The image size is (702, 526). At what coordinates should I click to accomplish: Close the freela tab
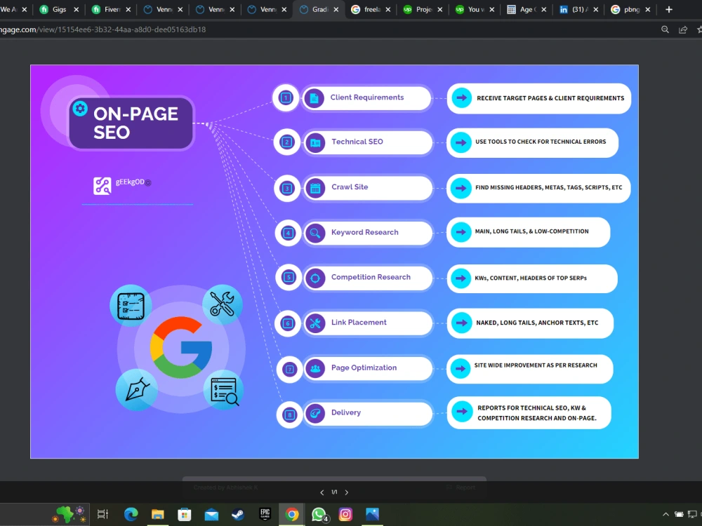click(x=388, y=9)
